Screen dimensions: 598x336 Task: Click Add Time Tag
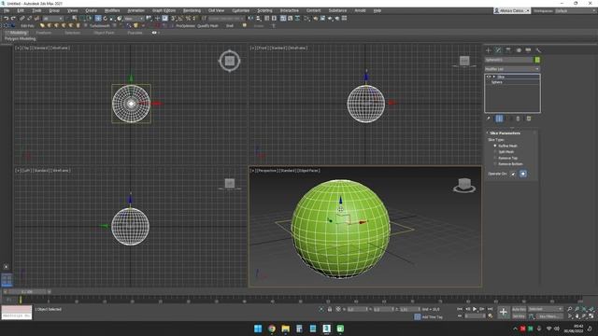click(432, 317)
